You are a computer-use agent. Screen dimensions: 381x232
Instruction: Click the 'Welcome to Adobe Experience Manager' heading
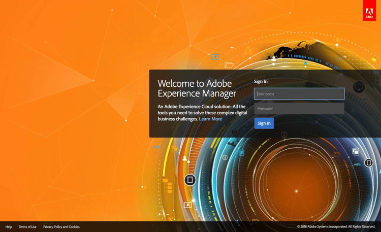pos(197,88)
